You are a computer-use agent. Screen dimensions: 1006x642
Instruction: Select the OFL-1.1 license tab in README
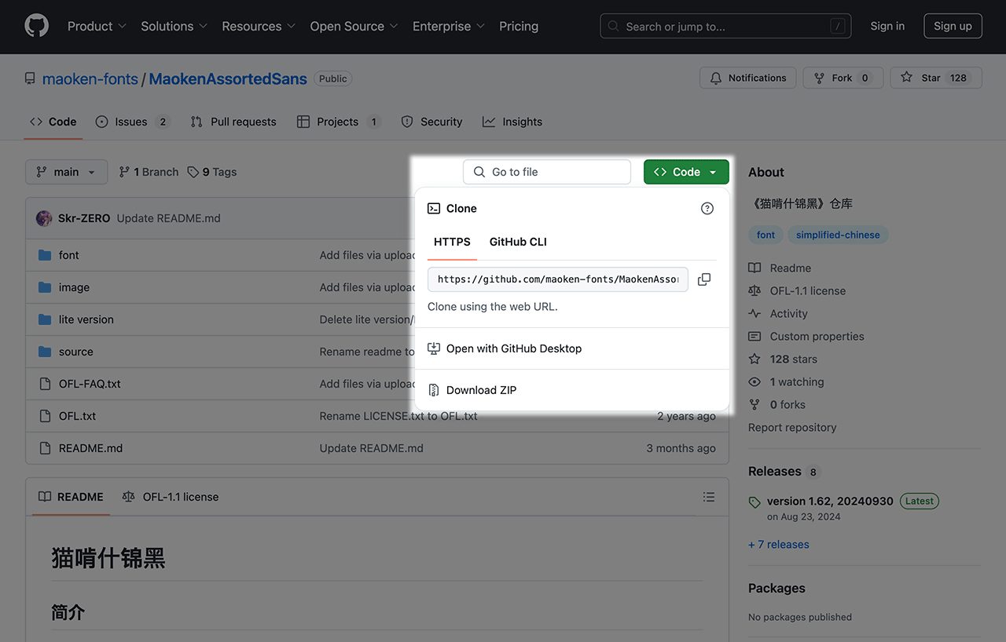click(x=171, y=497)
